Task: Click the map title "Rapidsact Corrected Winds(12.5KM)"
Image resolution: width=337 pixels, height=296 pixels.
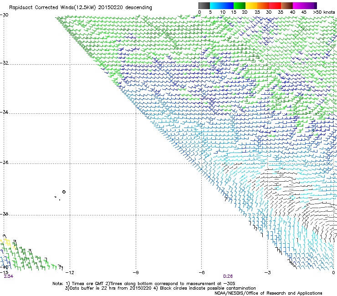Action: tap(52, 8)
